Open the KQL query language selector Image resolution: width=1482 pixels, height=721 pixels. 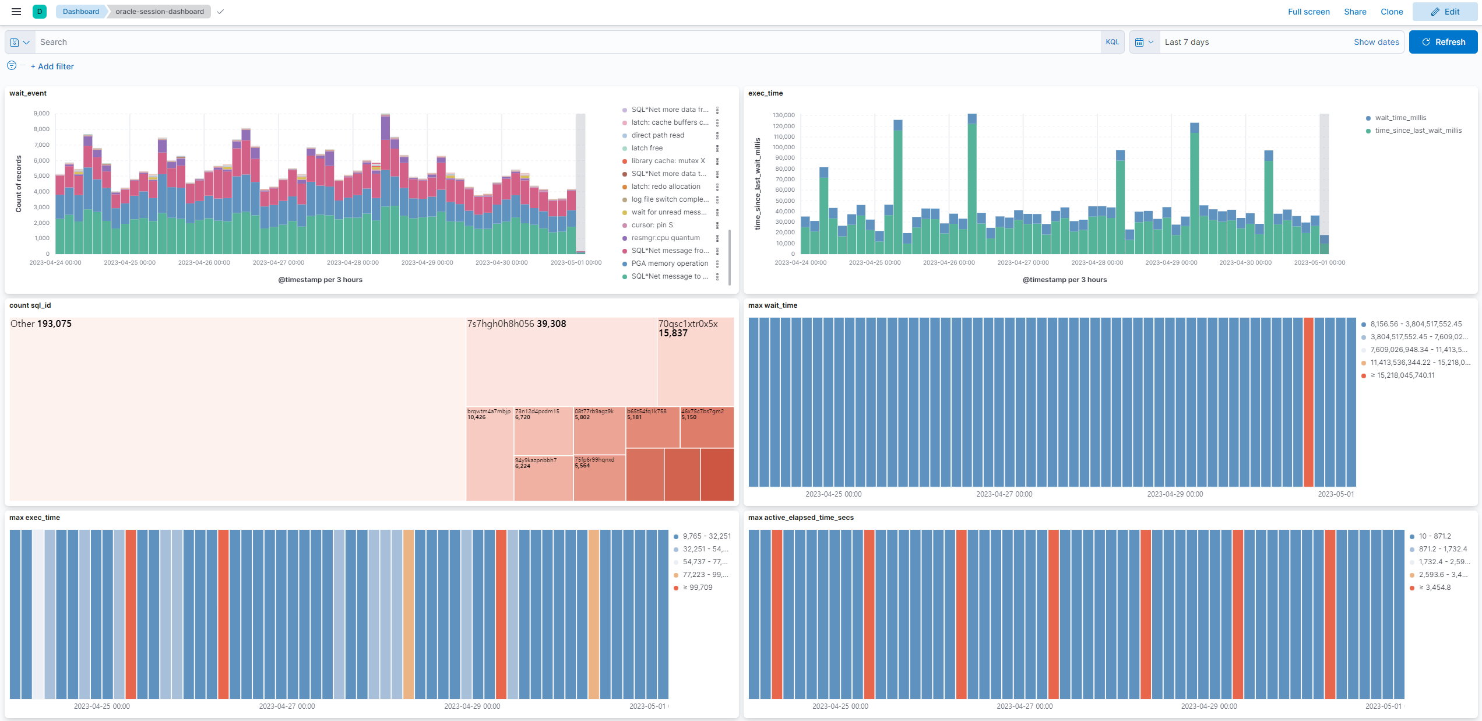1113,41
